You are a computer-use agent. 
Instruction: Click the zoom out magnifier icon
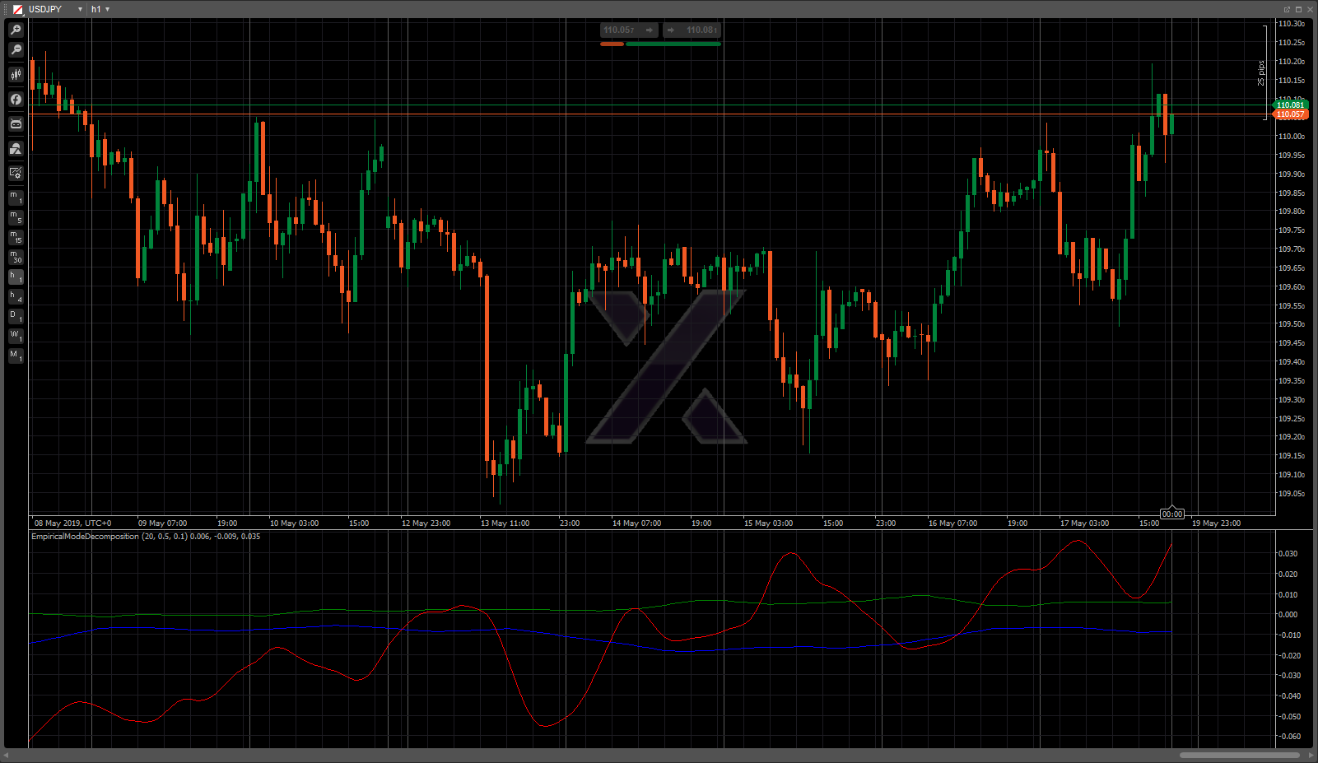[x=16, y=50]
